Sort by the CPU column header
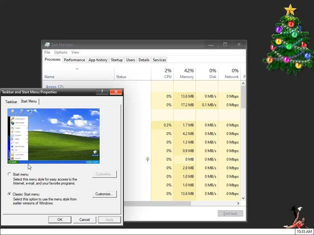The height and width of the screenshot is (235, 314). (162, 73)
